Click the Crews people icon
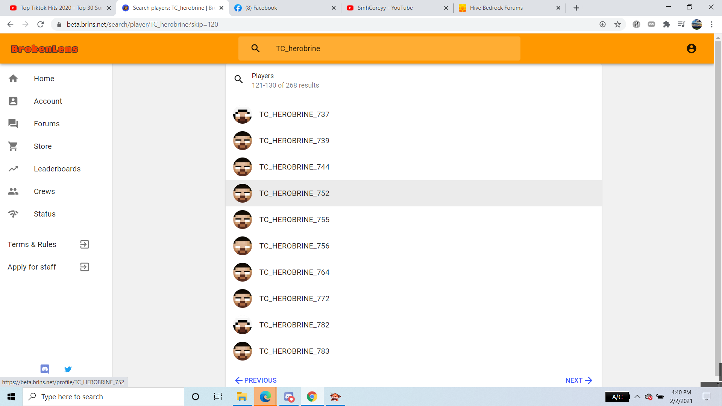Image resolution: width=722 pixels, height=406 pixels. (x=13, y=191)
